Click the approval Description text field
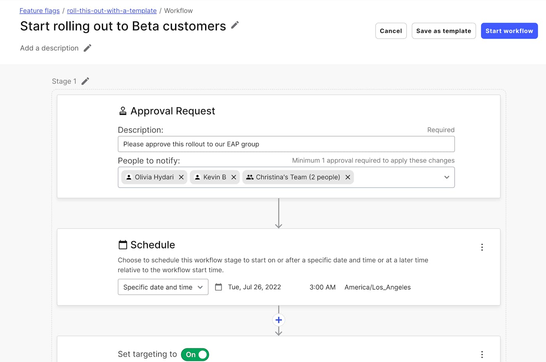This screenshot has height=362, width=546. [286, 144]
